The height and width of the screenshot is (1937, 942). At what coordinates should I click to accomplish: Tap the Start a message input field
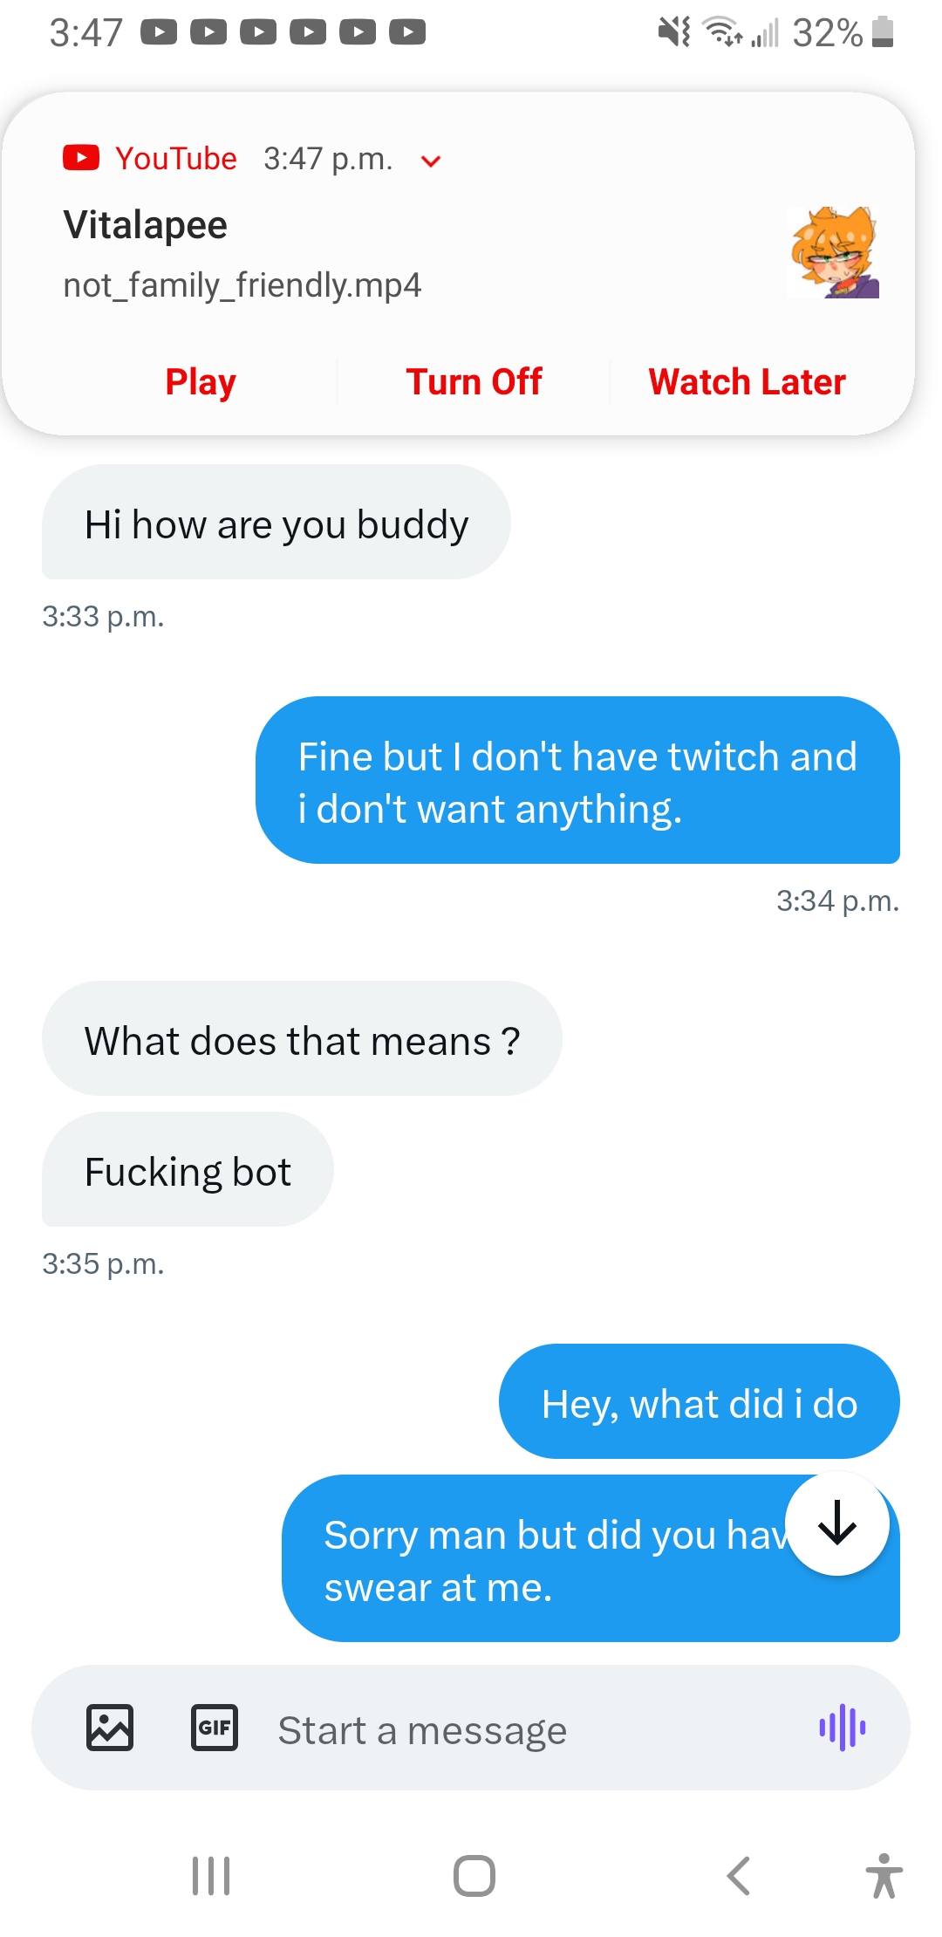pos(421,1728)
